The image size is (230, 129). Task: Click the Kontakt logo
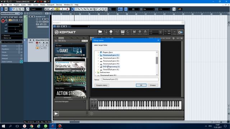click(x=65, y=32)
